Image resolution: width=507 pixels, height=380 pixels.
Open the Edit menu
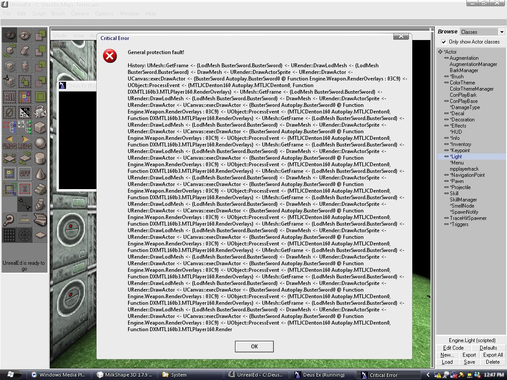click(21, 14)
